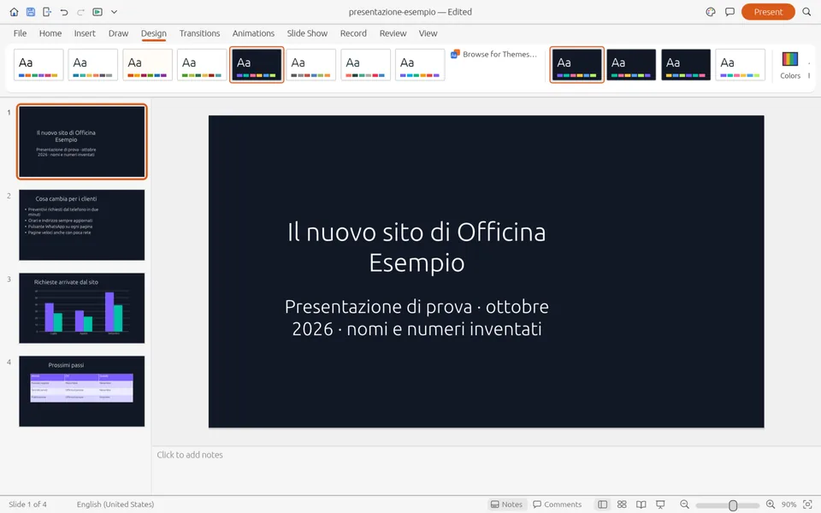Screen dimensions: 821x513
Task: Select the highlighted dark theme in themes gallery
Action: pos(257,64)
